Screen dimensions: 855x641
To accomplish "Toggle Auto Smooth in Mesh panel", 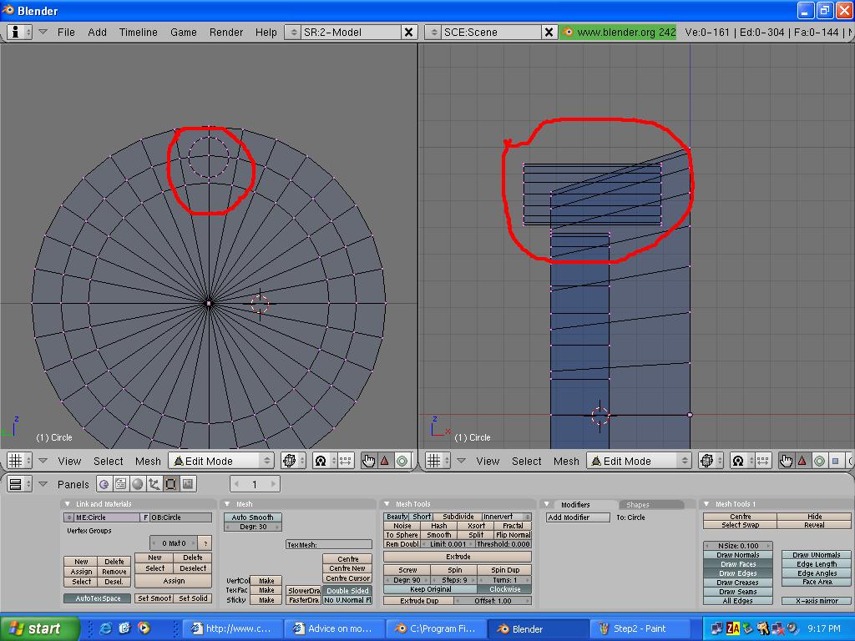I will click(x=252, y=517).
